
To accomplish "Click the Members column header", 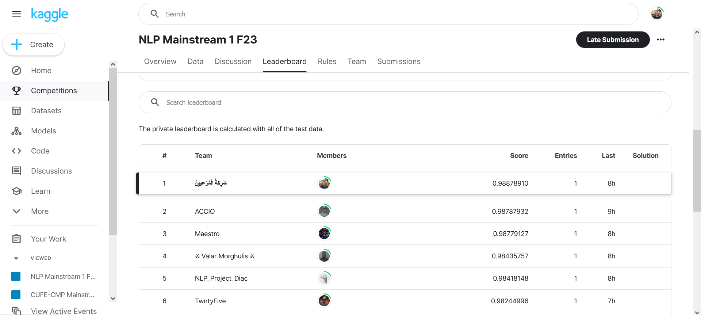I will coord(332,156).
